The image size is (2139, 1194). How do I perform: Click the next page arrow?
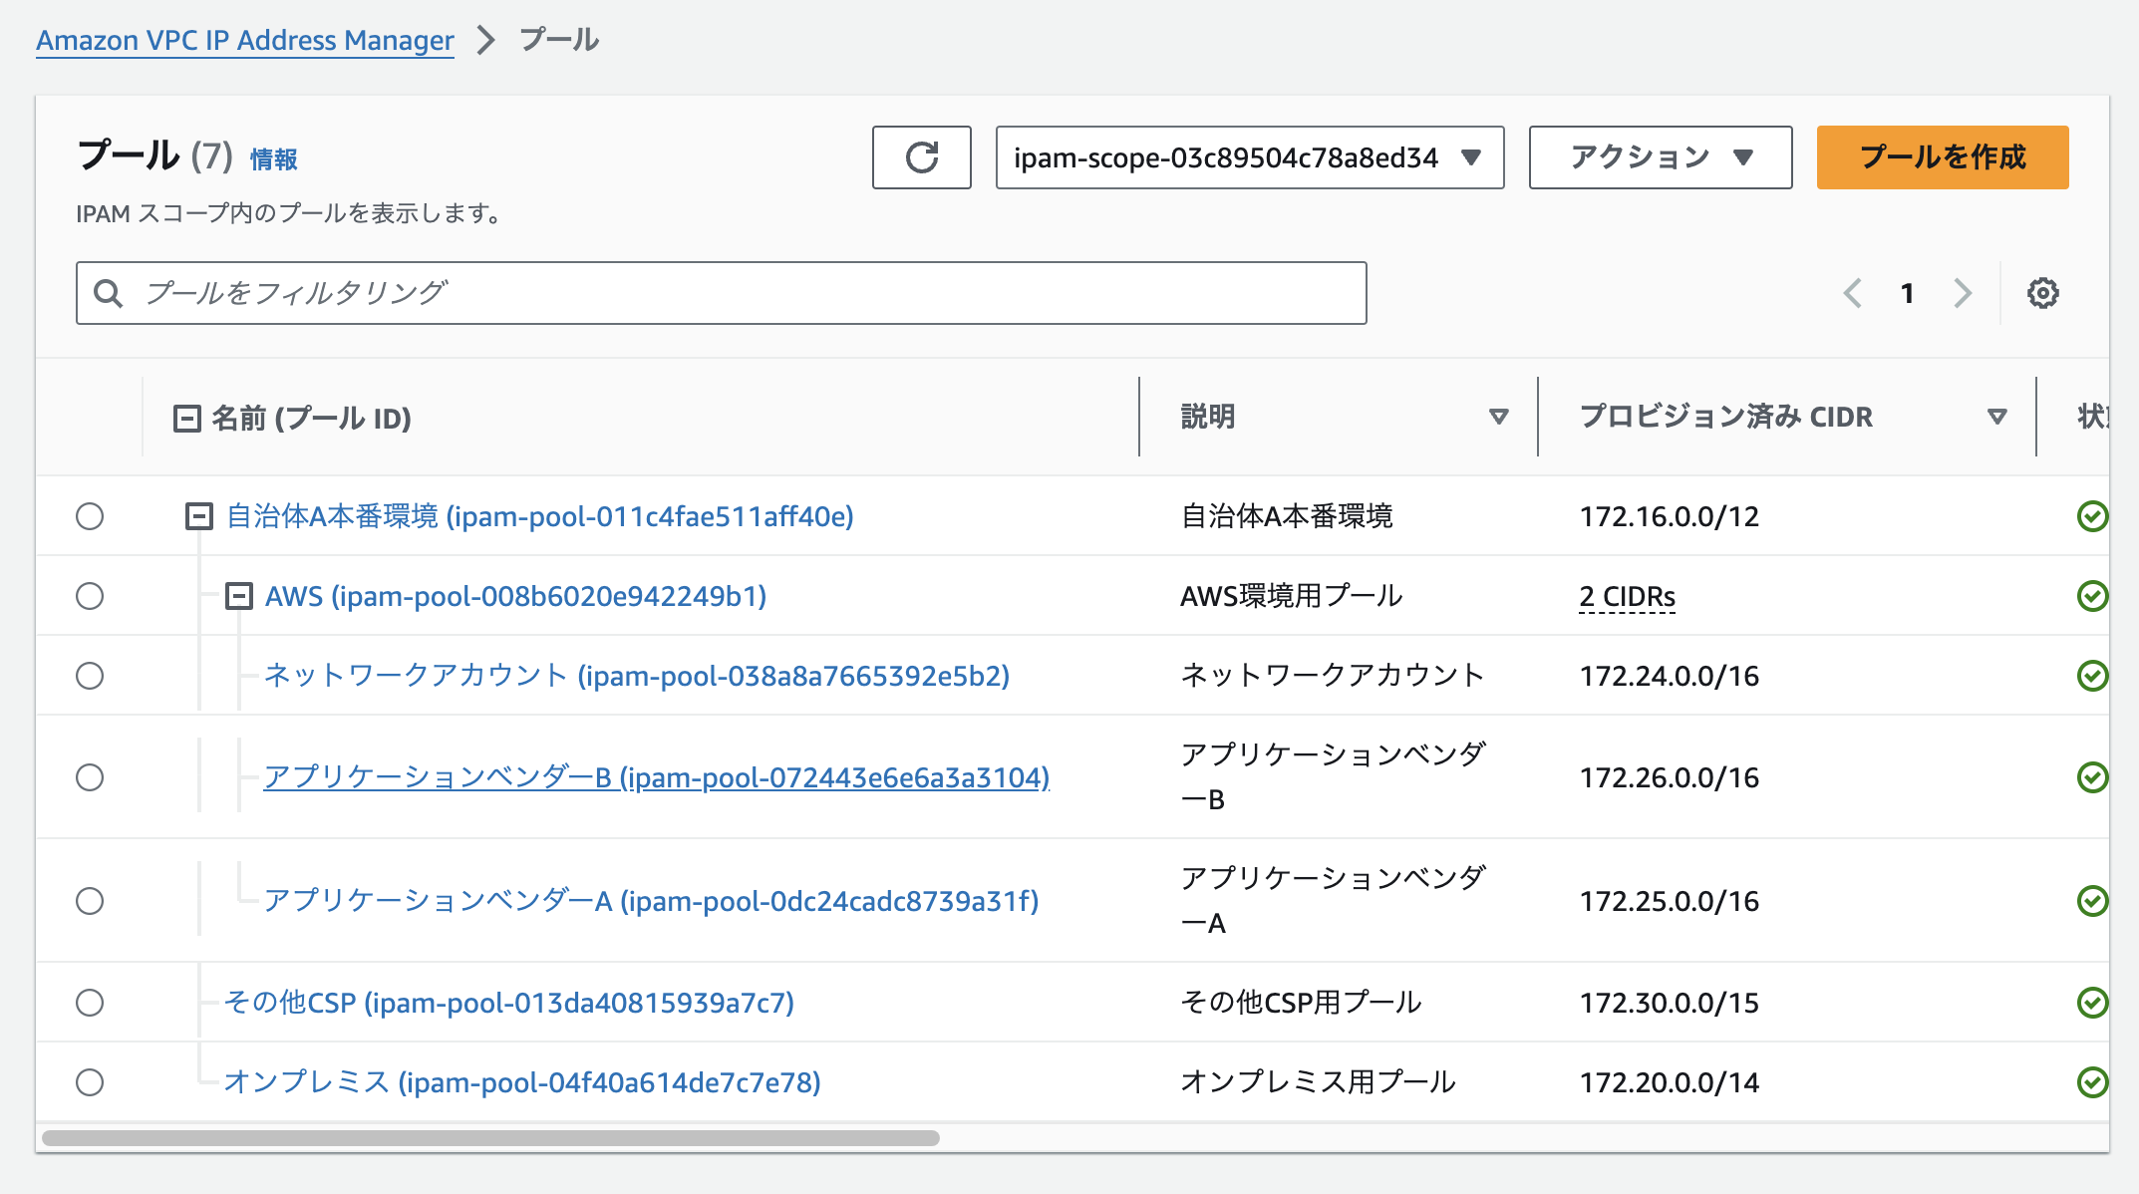tap(1962, 293)
